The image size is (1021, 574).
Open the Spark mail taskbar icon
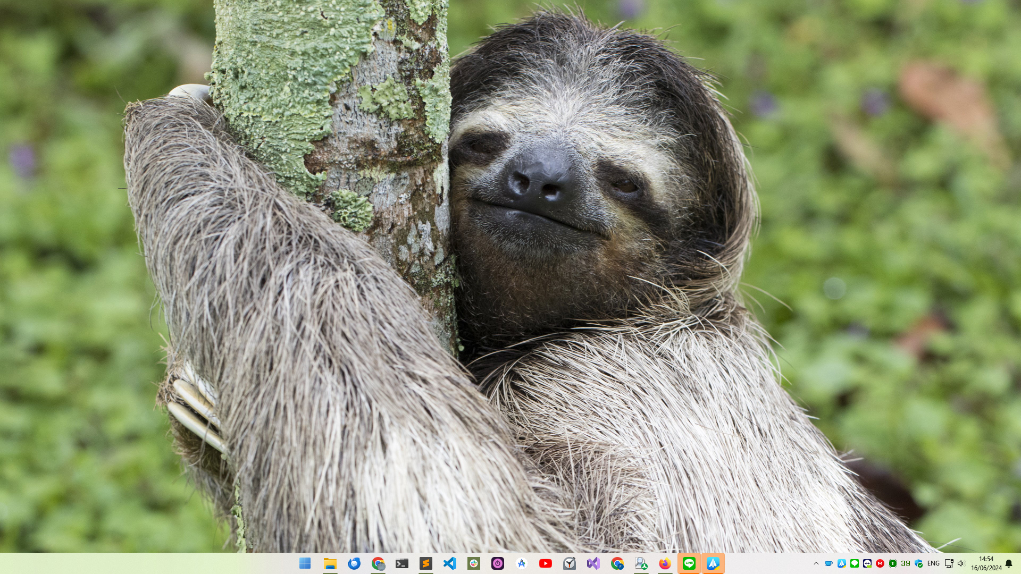[713, 563]
